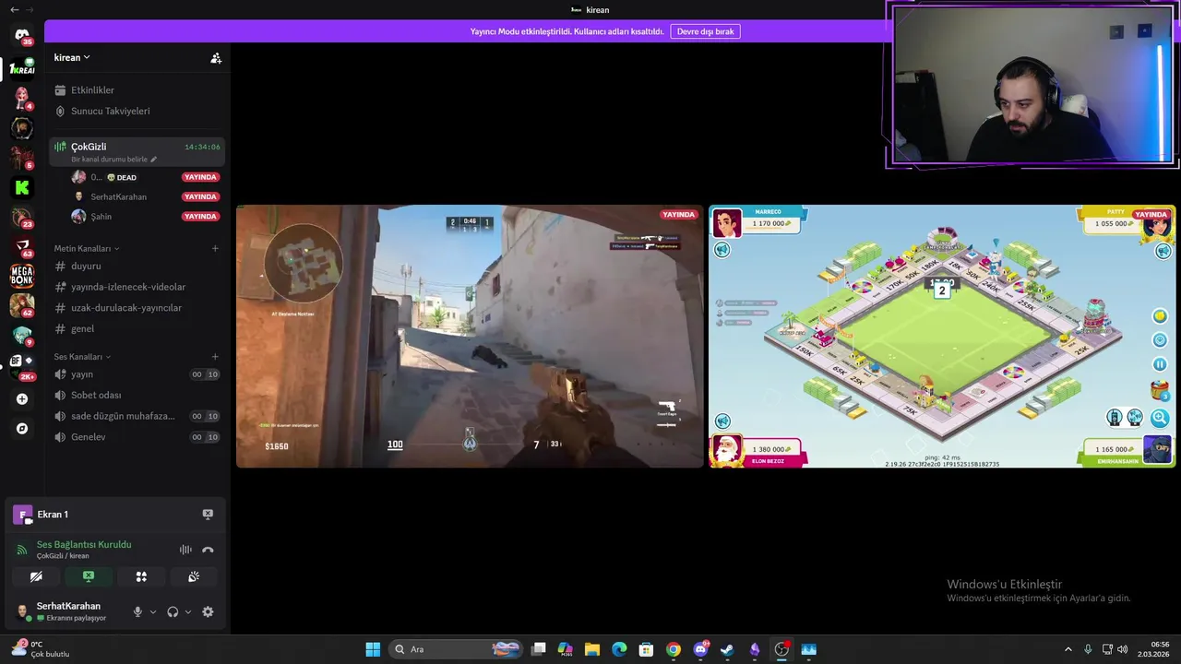Focus the Counter-Strike stream tile
1181x664 pixels.
470,337
